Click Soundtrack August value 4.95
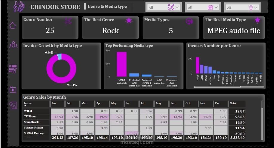The width and height of the screenshot is (274, 148). (x=161, y=122)
